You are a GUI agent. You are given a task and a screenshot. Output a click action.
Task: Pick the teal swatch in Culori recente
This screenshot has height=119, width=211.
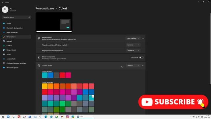pyautogui.click(x=45, y=75)
